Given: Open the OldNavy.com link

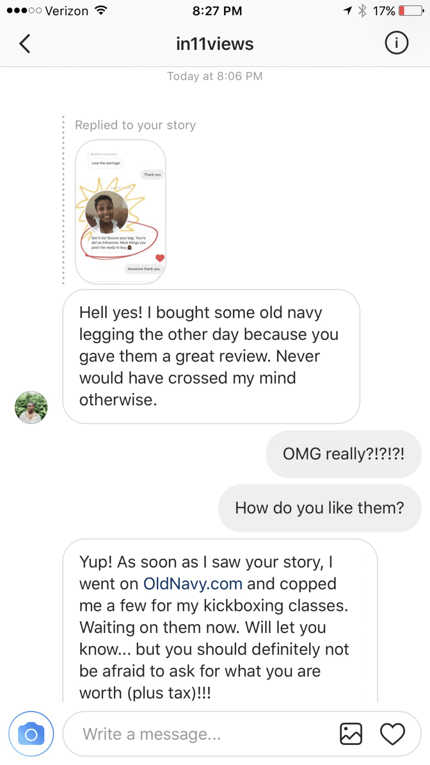Looking at the screenshot, I should pos(193,584).
